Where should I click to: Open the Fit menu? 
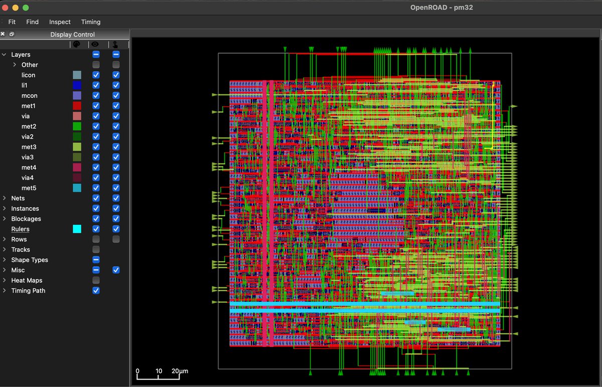point(12,22)
